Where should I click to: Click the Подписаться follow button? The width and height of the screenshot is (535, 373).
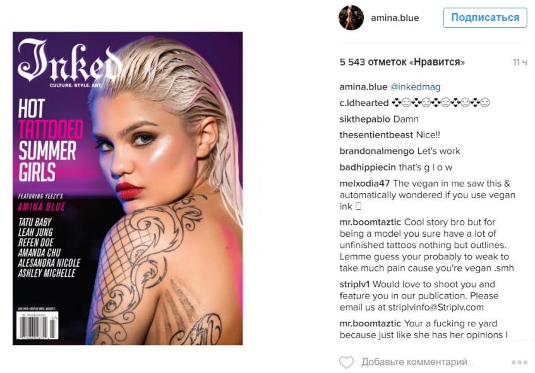485,18
